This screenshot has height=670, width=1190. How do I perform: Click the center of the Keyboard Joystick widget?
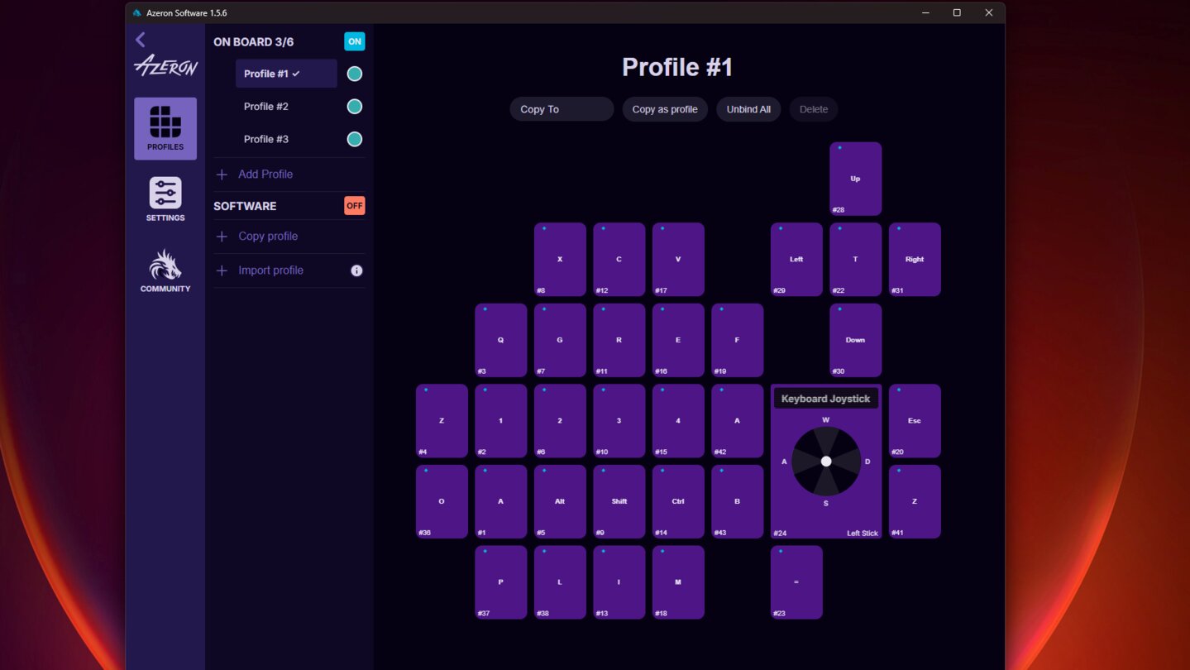(x=824, y=461)
